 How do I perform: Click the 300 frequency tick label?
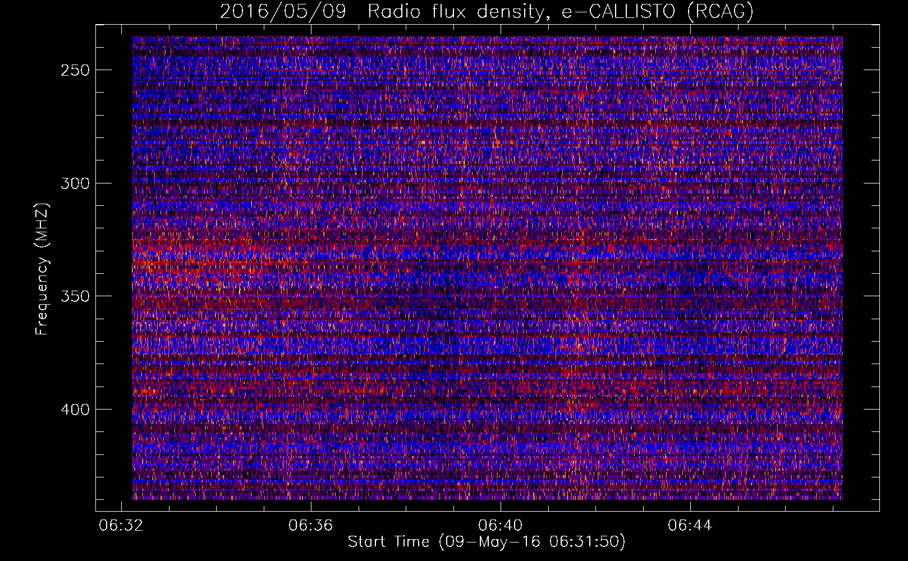pos(75,183)
